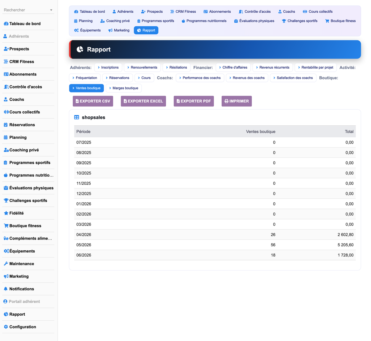Click the Challenges sportifs trophy icon in sidebar
This screenshot has height=341, width=371.
(6, 201)
